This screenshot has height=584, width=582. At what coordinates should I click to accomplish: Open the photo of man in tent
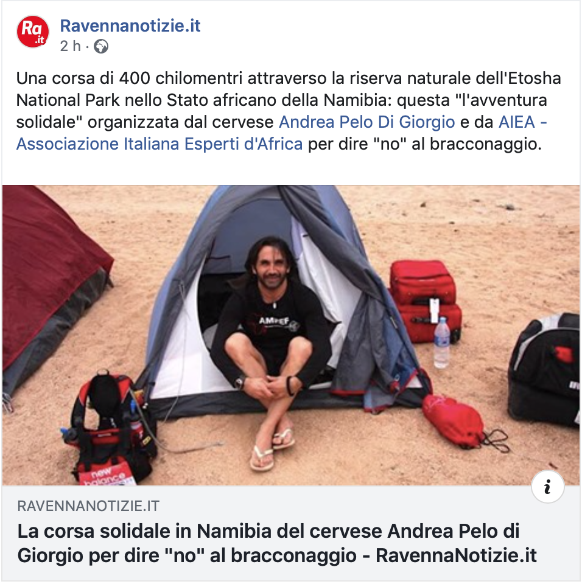click(x=291, y=335)
